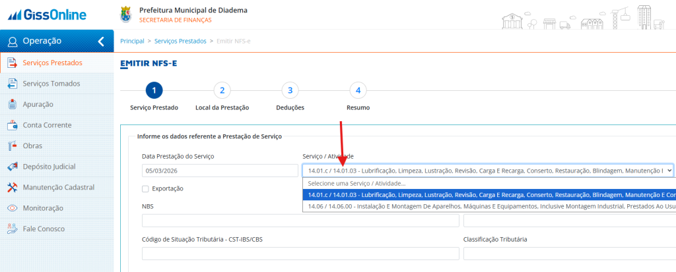Click the Depósito Judicial gavel icon

(x=11, y=167)
